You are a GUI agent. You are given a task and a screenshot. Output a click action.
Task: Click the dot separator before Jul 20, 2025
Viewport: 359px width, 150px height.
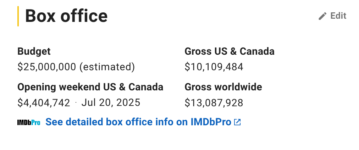pyautogui.click(x=76, y=103)
